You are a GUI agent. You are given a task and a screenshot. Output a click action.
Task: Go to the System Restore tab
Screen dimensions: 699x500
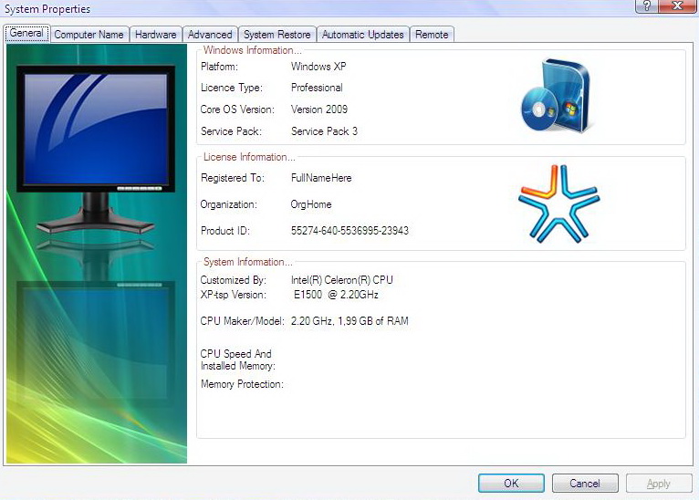point(276,35)
